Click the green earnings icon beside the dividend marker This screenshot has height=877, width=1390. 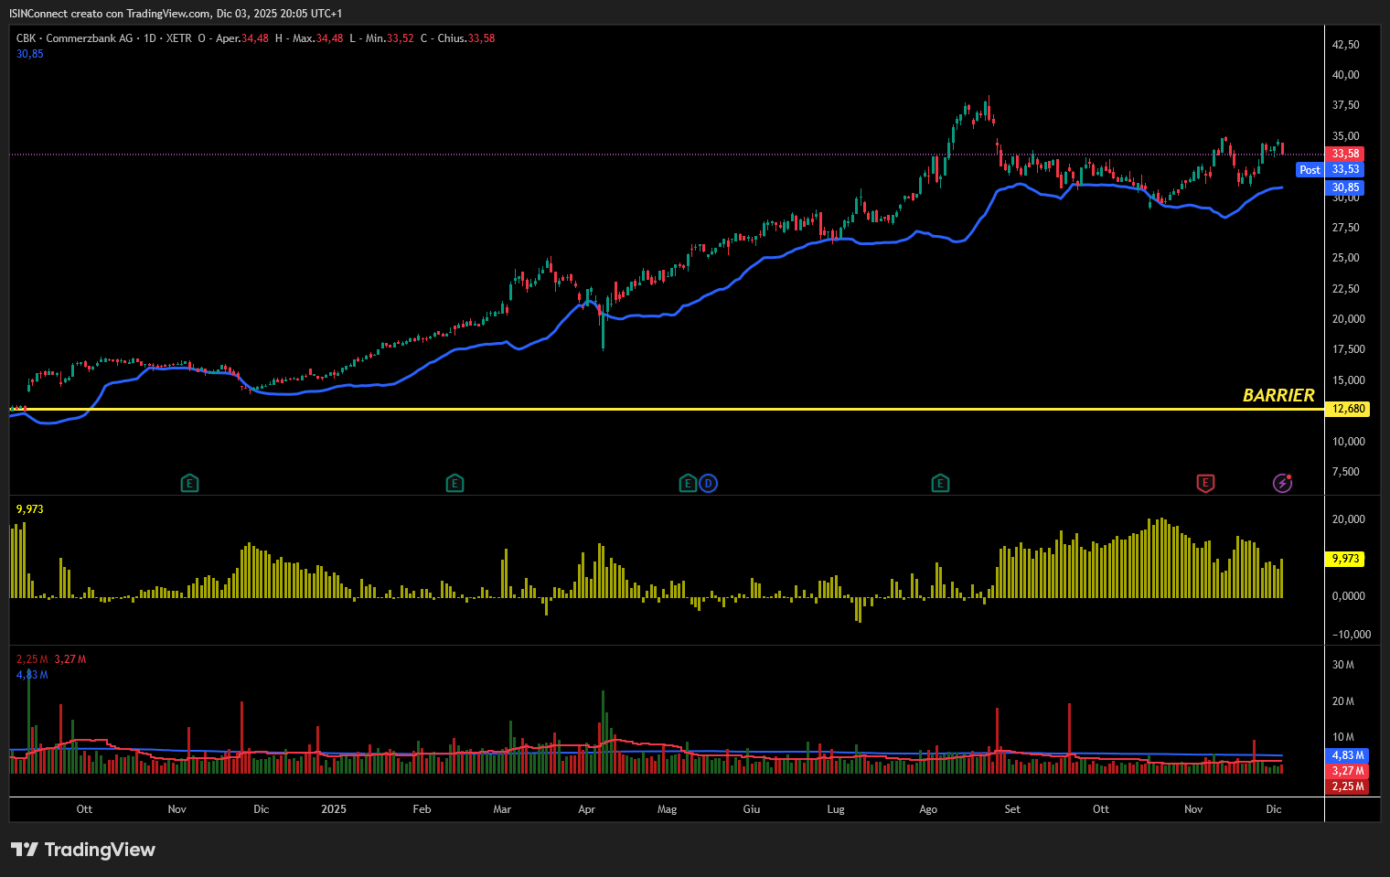tap(688, 483)
